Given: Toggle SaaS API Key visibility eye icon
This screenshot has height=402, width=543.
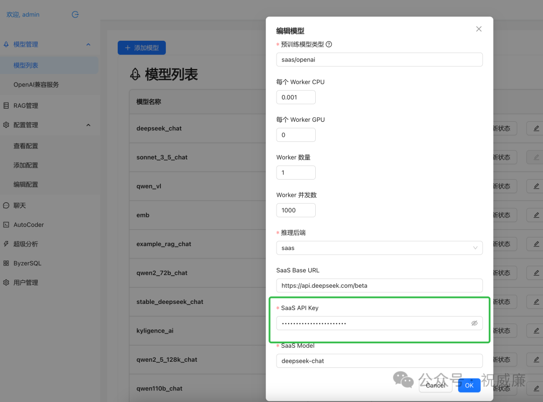Looking at the screenshot, I should [474, 324].
